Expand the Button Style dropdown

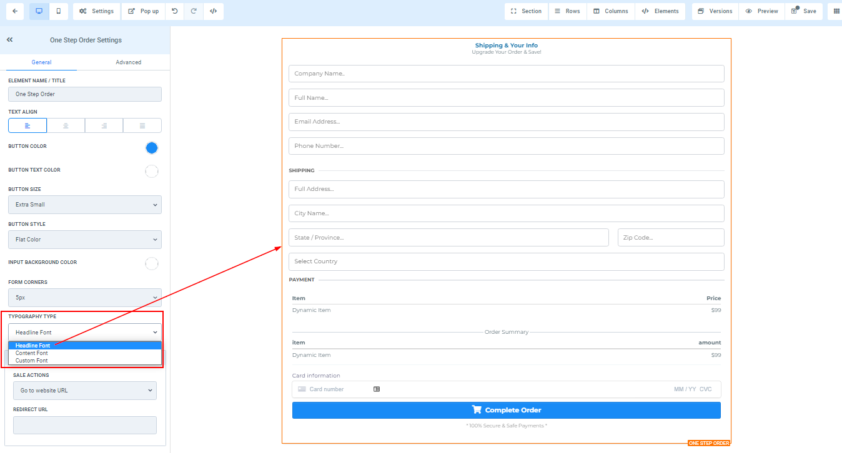coord(85,240)
